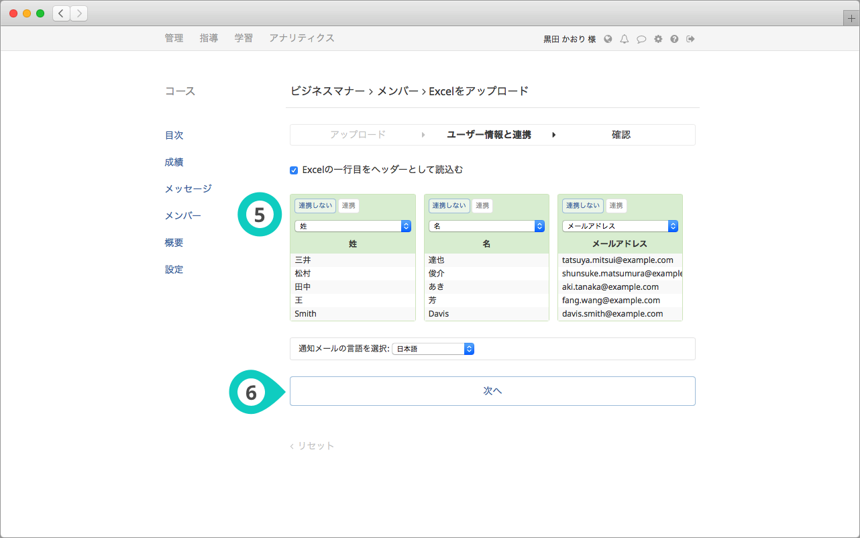The height and width of the screenshot is (538, 860).
Task: Click the logout icon
Action: (x=690, y=39)
